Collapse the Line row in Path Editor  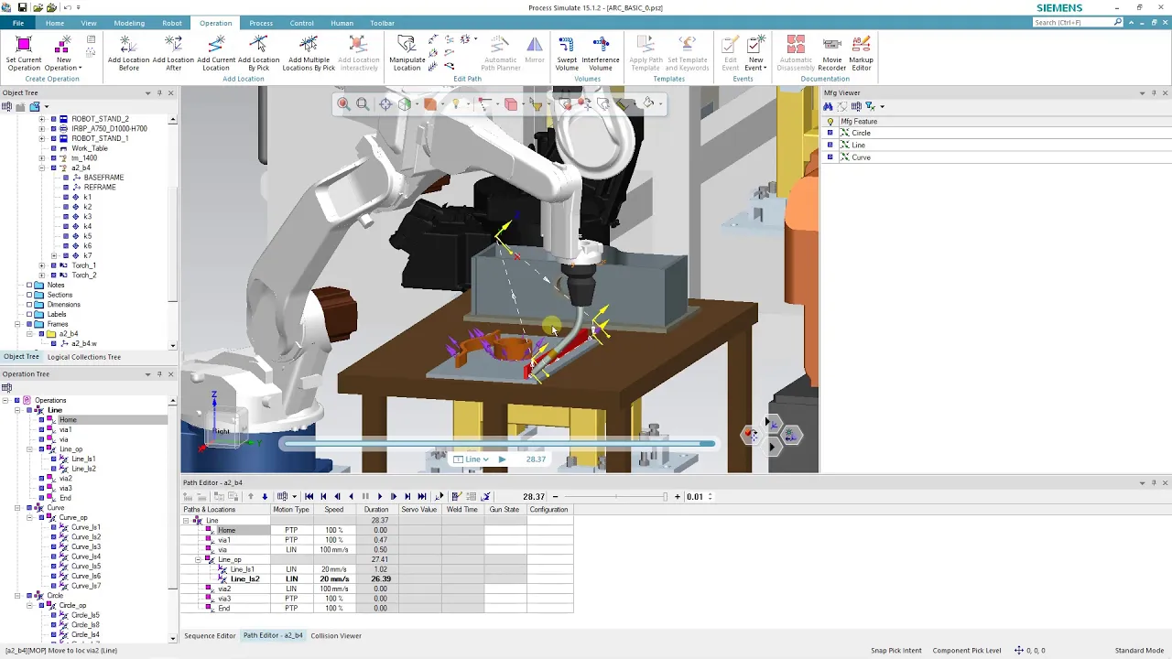tap(186, 521)
